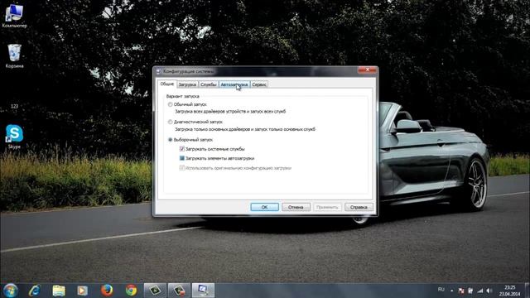Open help via Справка button
Image resolution: width=530 pixels, height=298 pixels.
[359, 207]
